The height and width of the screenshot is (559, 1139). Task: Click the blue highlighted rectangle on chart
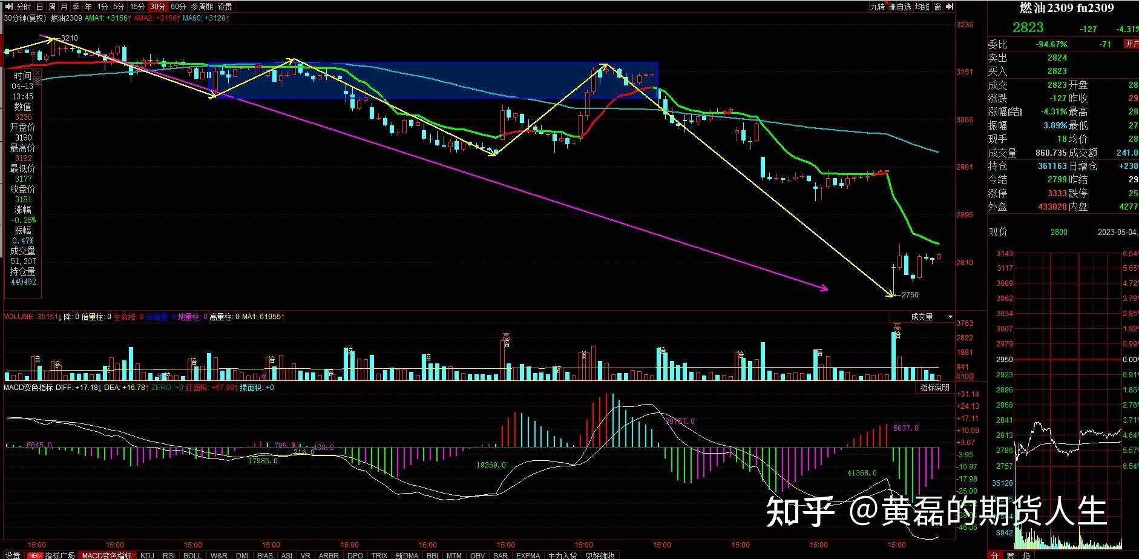[x=433, y=80]
